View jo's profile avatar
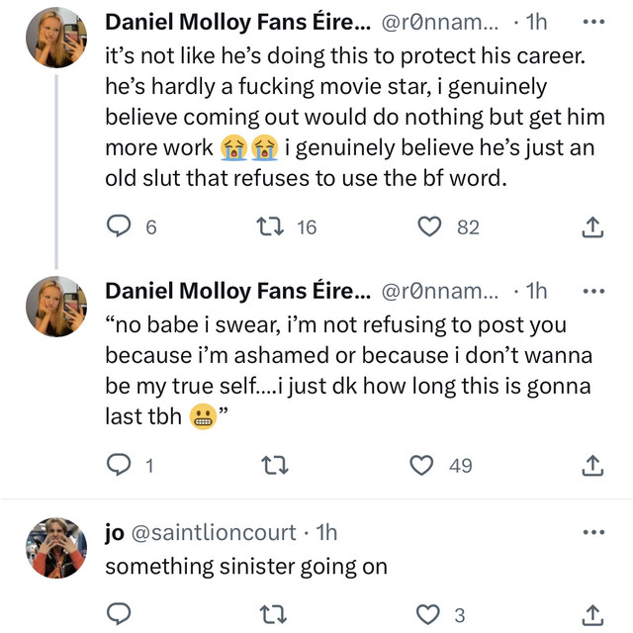Screen dimensions: 633x633 56,548
